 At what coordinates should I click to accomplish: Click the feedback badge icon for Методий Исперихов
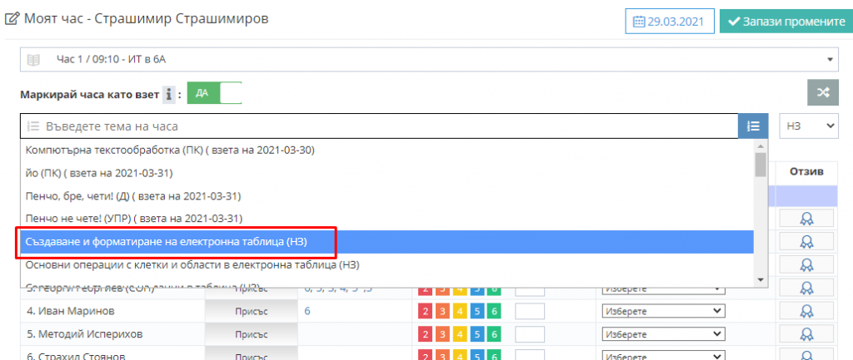pos(806,334)
